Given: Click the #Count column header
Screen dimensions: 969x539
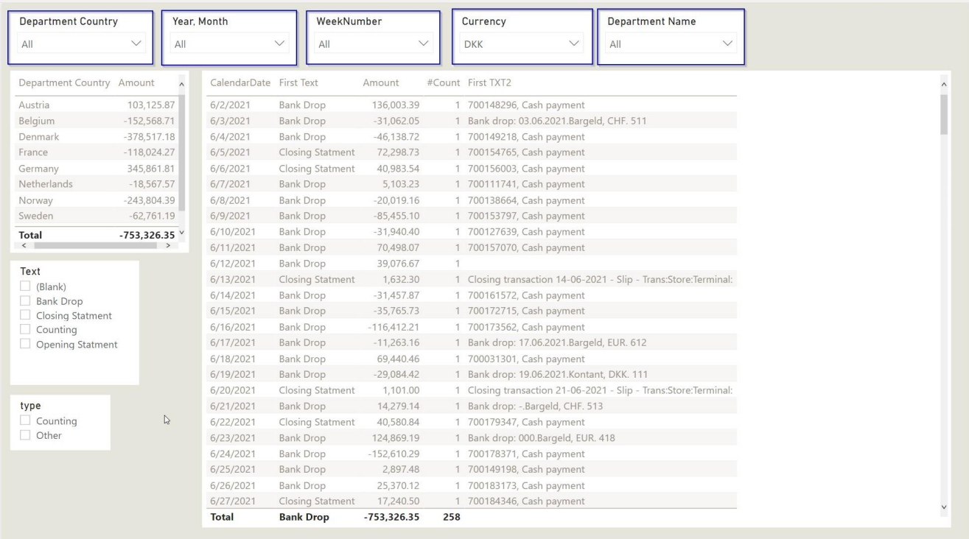Looking at the screenshot, I should [443, 83].
